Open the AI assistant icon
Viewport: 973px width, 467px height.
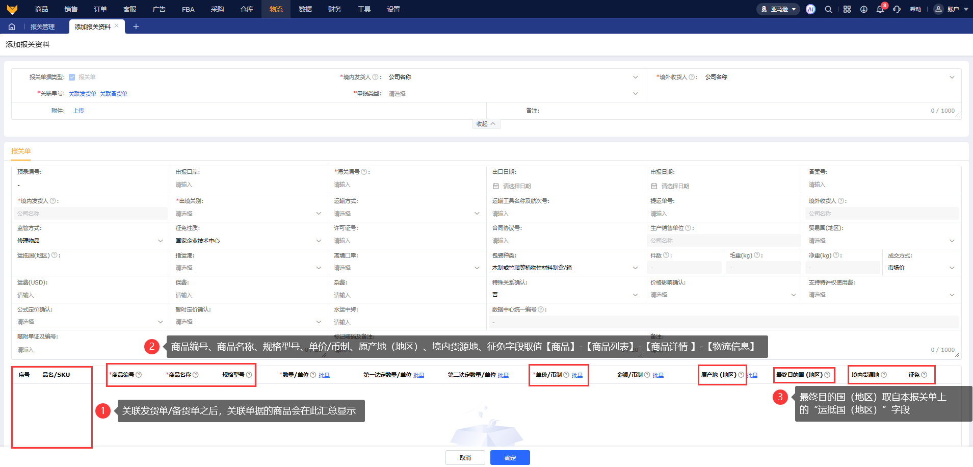click(810, 9)
